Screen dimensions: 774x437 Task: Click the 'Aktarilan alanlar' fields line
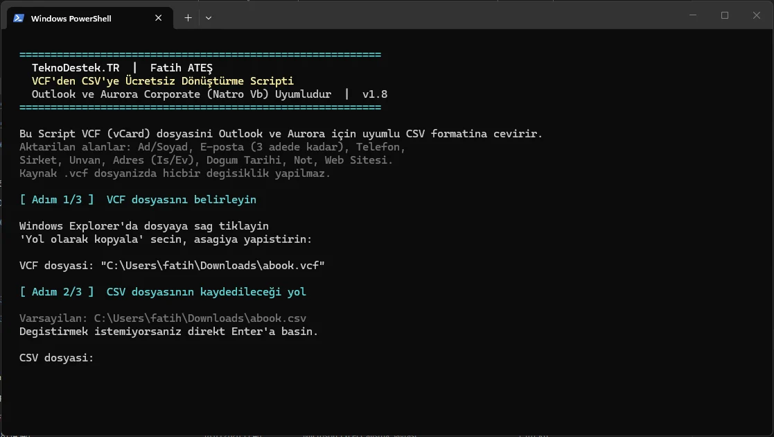[212, 147]
